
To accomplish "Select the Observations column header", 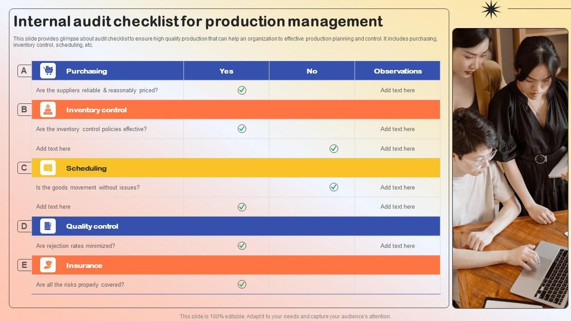I will coord(397,71).
